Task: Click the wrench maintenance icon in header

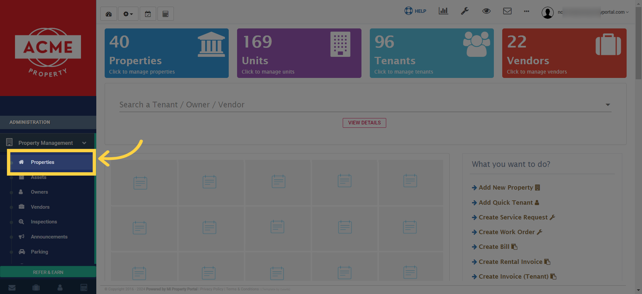Action: [x=465, y=11]
